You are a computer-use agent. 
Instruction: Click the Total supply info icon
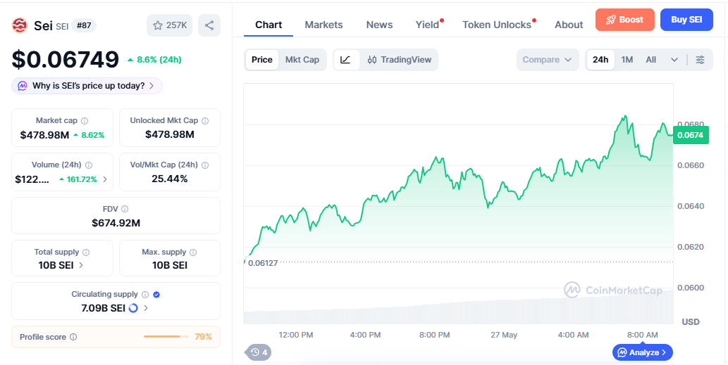click(x=86, y=252)
